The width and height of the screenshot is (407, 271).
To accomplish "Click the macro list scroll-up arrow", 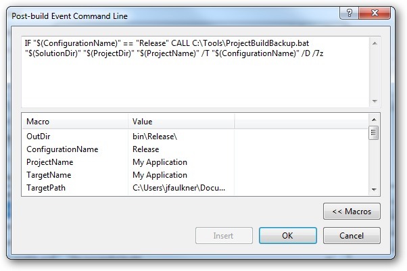I will click(373, 120).
